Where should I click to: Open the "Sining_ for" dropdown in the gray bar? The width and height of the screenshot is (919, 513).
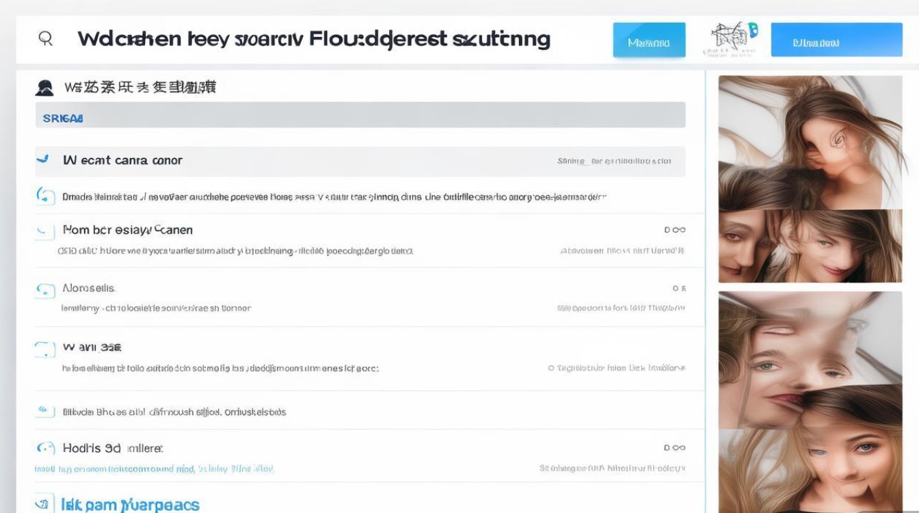[614, 161]
